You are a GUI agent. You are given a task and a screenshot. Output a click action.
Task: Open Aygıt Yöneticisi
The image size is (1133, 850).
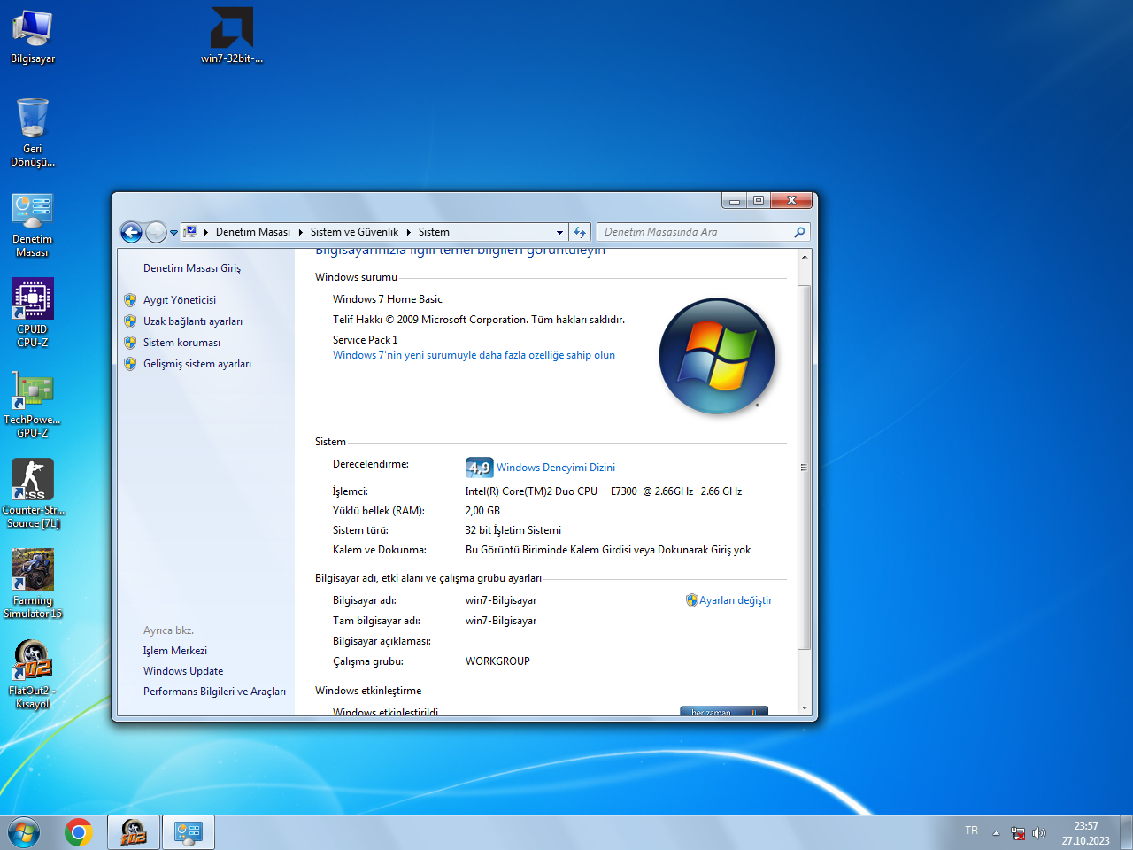180,300
